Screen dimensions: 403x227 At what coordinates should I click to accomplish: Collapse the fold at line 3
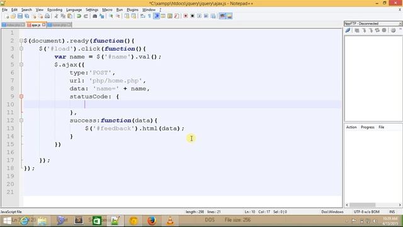click(x=21, y=49)
